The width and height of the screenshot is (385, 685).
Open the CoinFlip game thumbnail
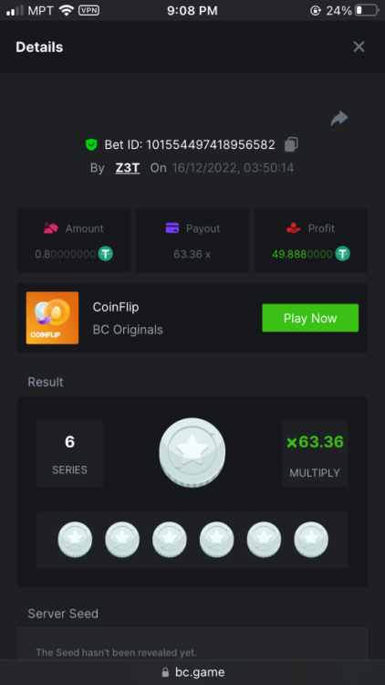(52, 318)
